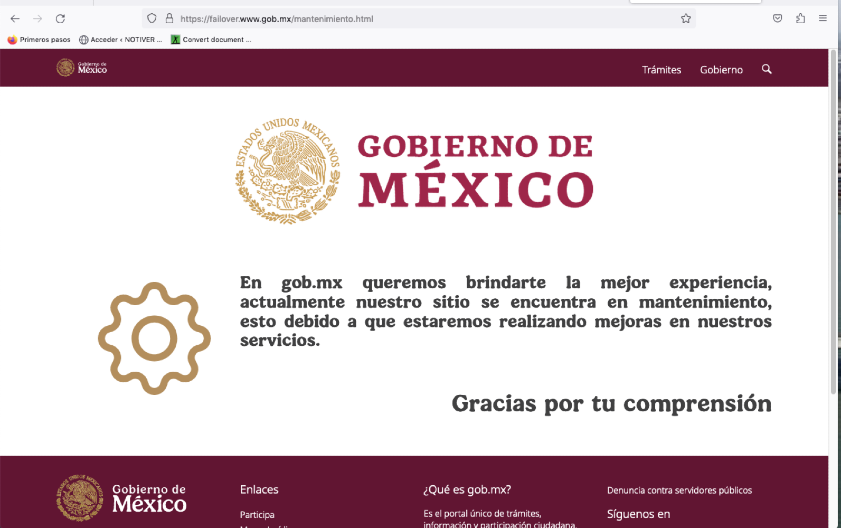Click the address bar URL field
841x528 pixels.
[422, 19]
